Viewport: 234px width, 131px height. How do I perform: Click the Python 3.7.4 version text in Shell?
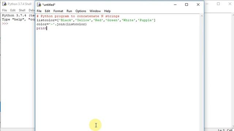tap(14, 15)
